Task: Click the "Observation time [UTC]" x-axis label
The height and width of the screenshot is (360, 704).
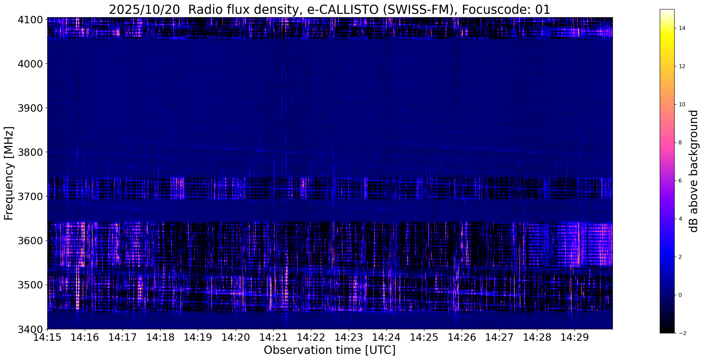Action: pyautogui.click(x=330, y=350)
